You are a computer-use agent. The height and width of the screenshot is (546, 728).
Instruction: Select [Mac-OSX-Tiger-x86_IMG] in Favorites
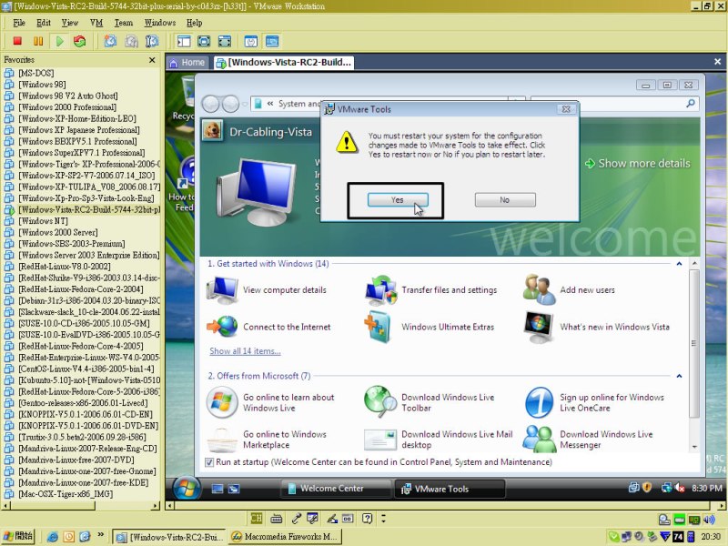tap(66, 494)
